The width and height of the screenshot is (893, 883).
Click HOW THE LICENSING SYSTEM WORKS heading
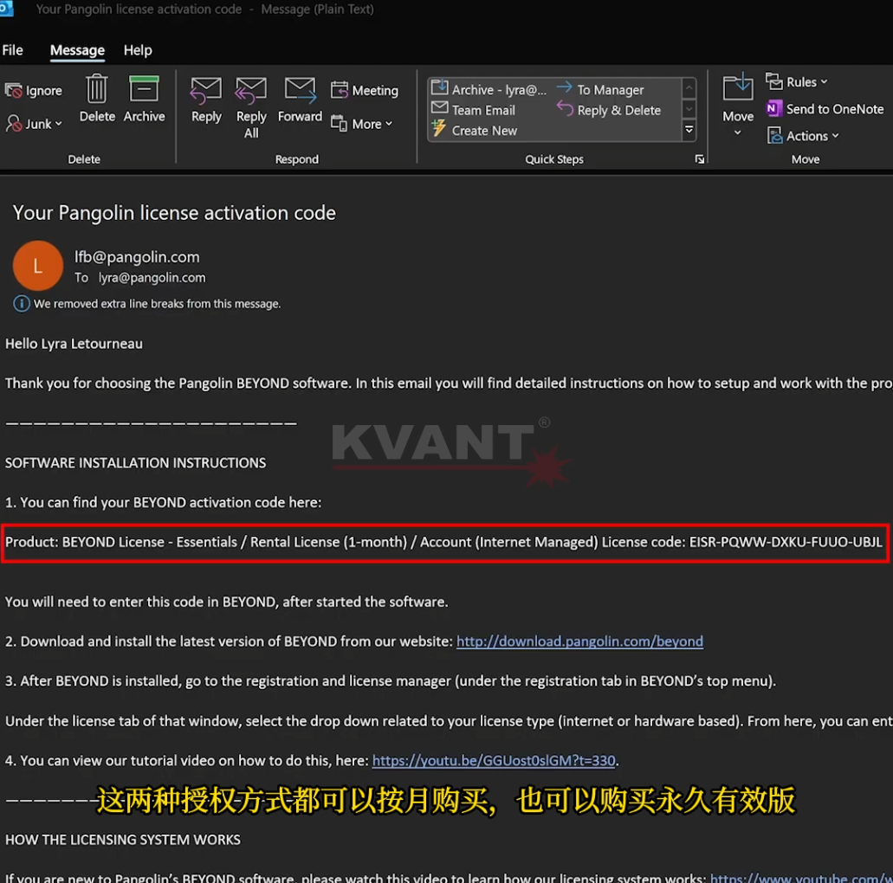click(x=123, y=840)
